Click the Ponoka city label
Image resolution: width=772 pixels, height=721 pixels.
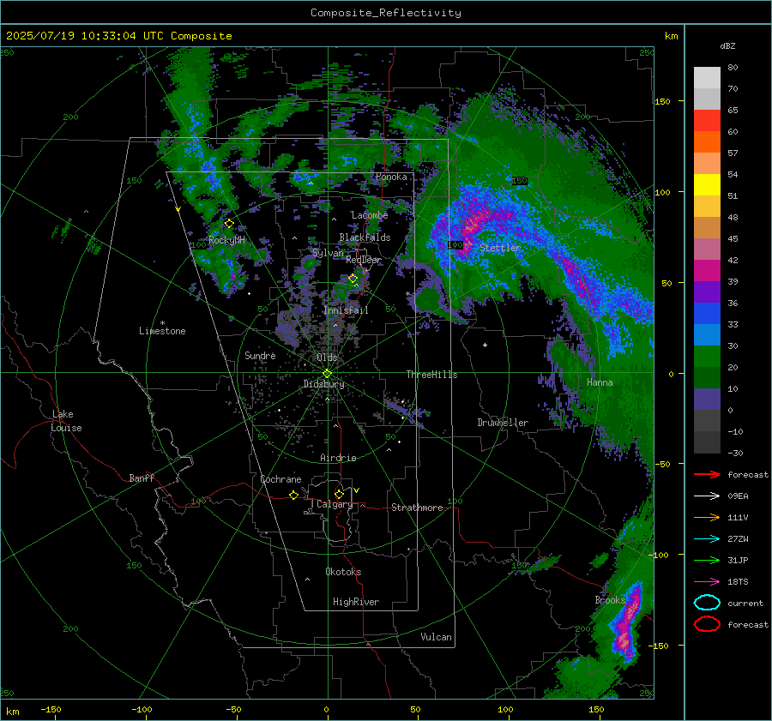click(x=391, y=177)
